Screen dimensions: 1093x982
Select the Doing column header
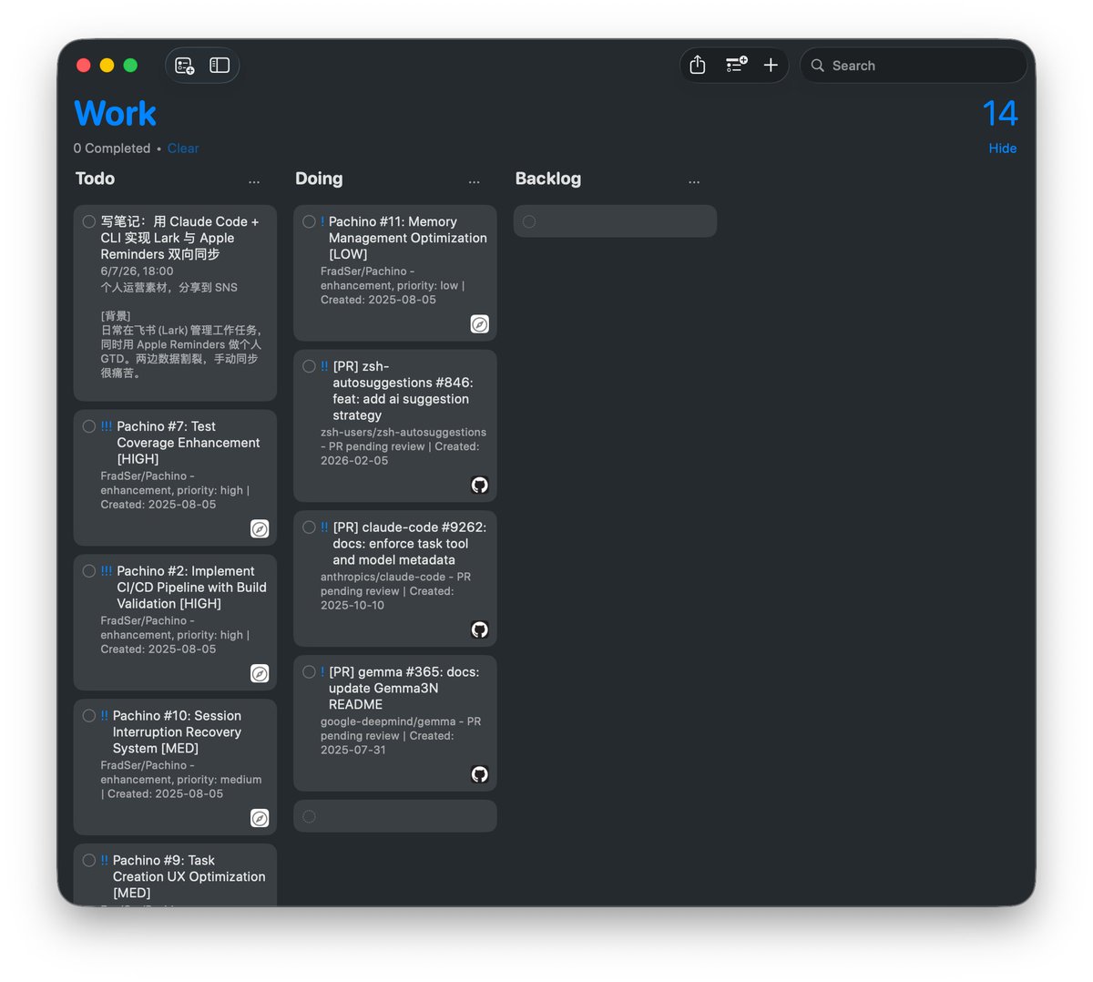pos(319,179)
